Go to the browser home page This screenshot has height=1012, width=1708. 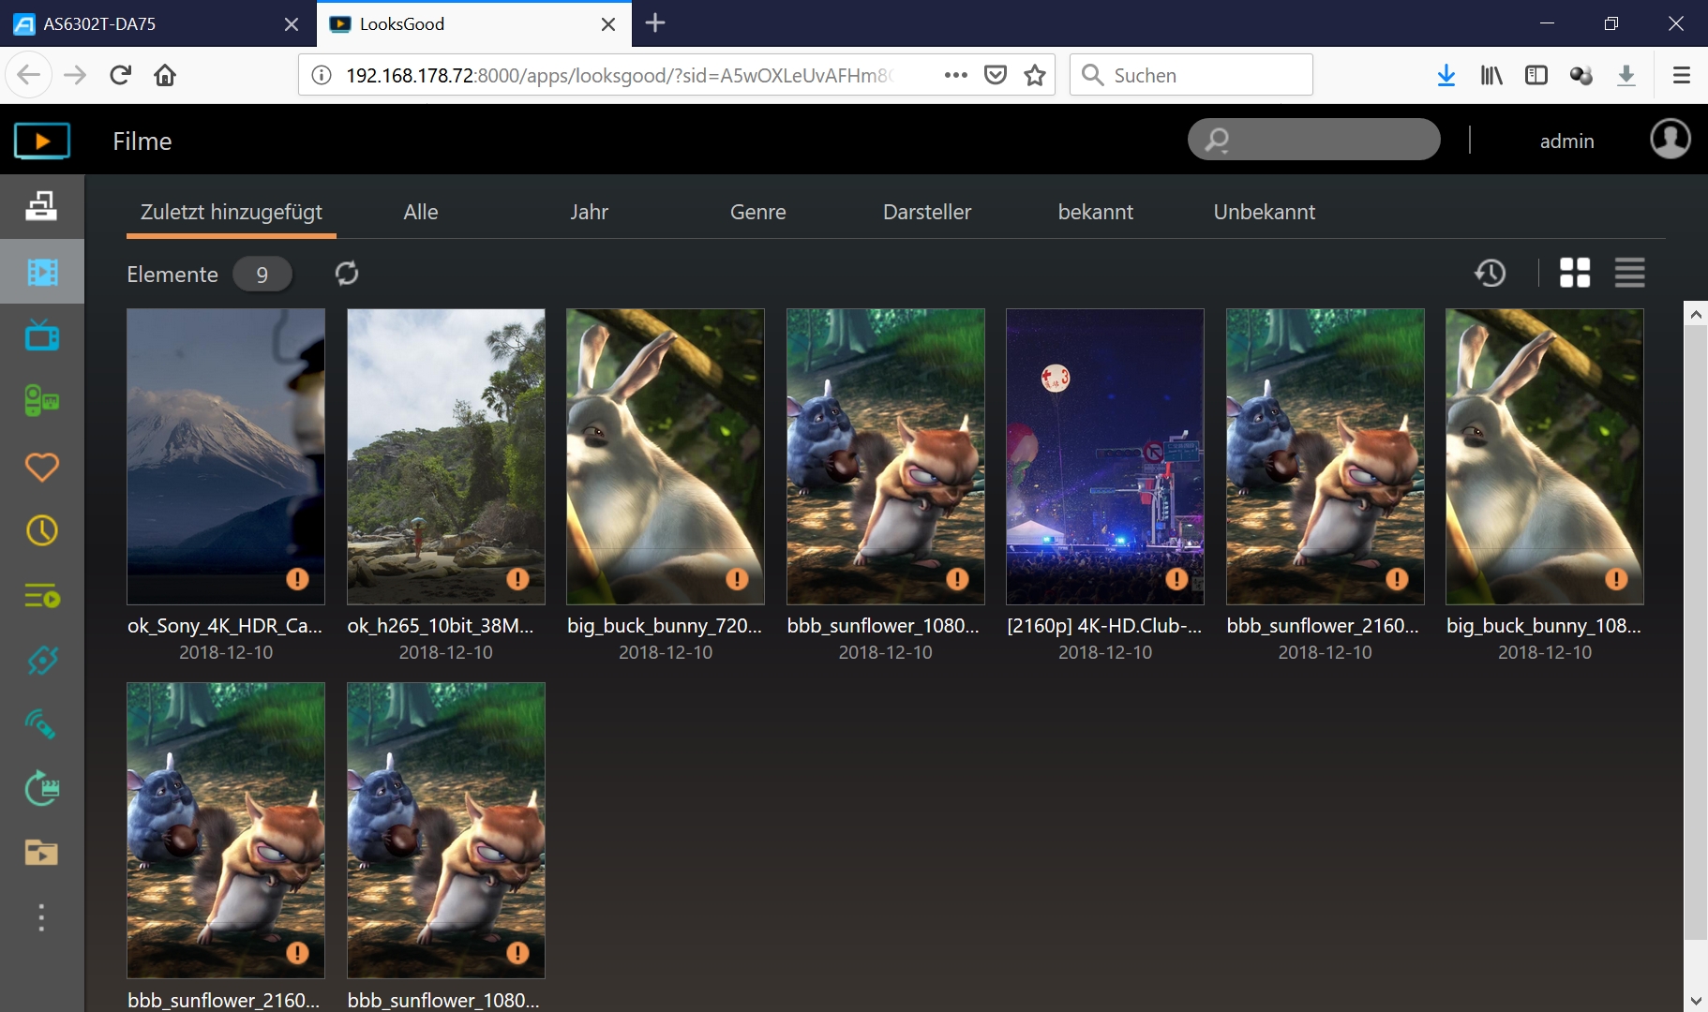click(165, 75)
